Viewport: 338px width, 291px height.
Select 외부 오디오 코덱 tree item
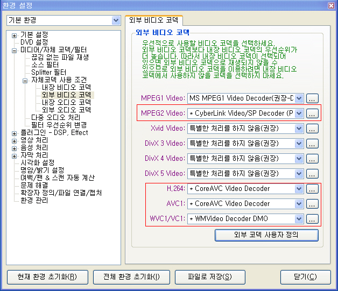pos(66,110)
